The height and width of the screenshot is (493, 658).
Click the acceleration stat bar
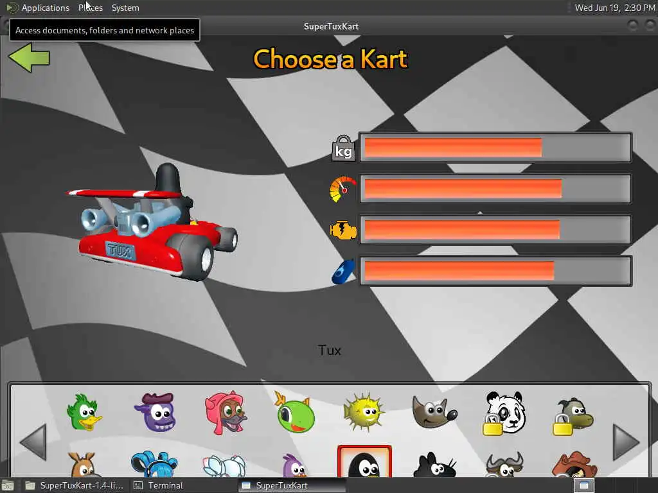point(495,230)
